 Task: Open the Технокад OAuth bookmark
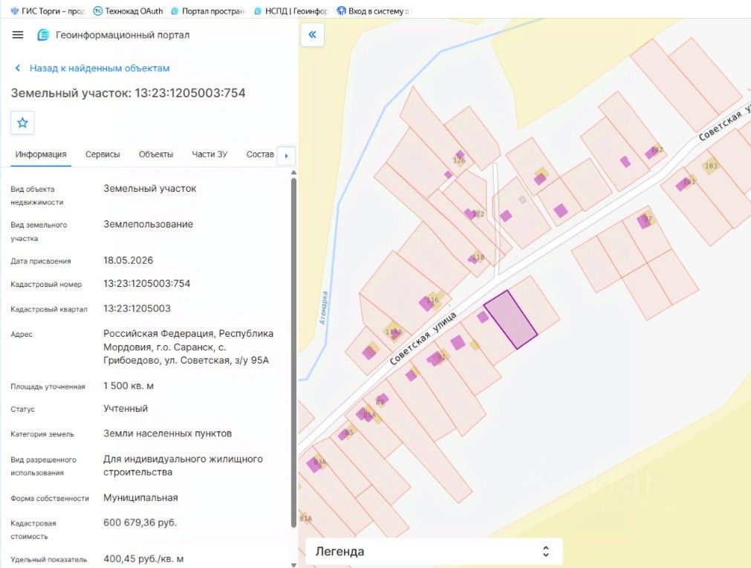(128, 10)
